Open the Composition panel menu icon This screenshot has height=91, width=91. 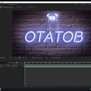coord(13,7)
